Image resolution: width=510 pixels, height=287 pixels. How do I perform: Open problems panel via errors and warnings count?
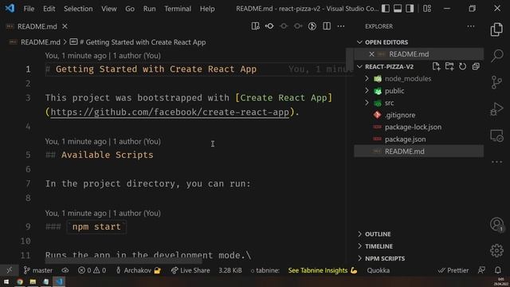pos(92,270)
